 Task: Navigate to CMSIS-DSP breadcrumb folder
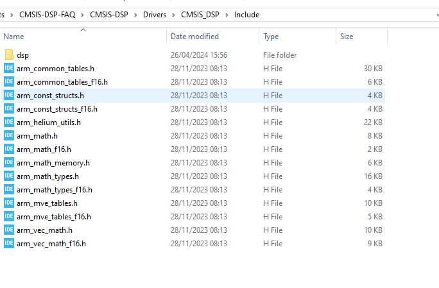[109, 15]
